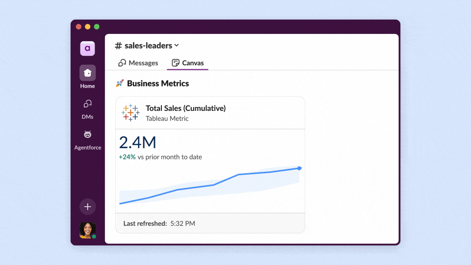Image resolution: width=471 pixels, height=265 pixels.
Task: Click the +24% change indicator
Action: click(x=127, y=157)
